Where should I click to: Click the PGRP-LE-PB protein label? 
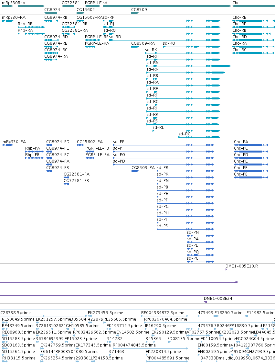point(97,148)
